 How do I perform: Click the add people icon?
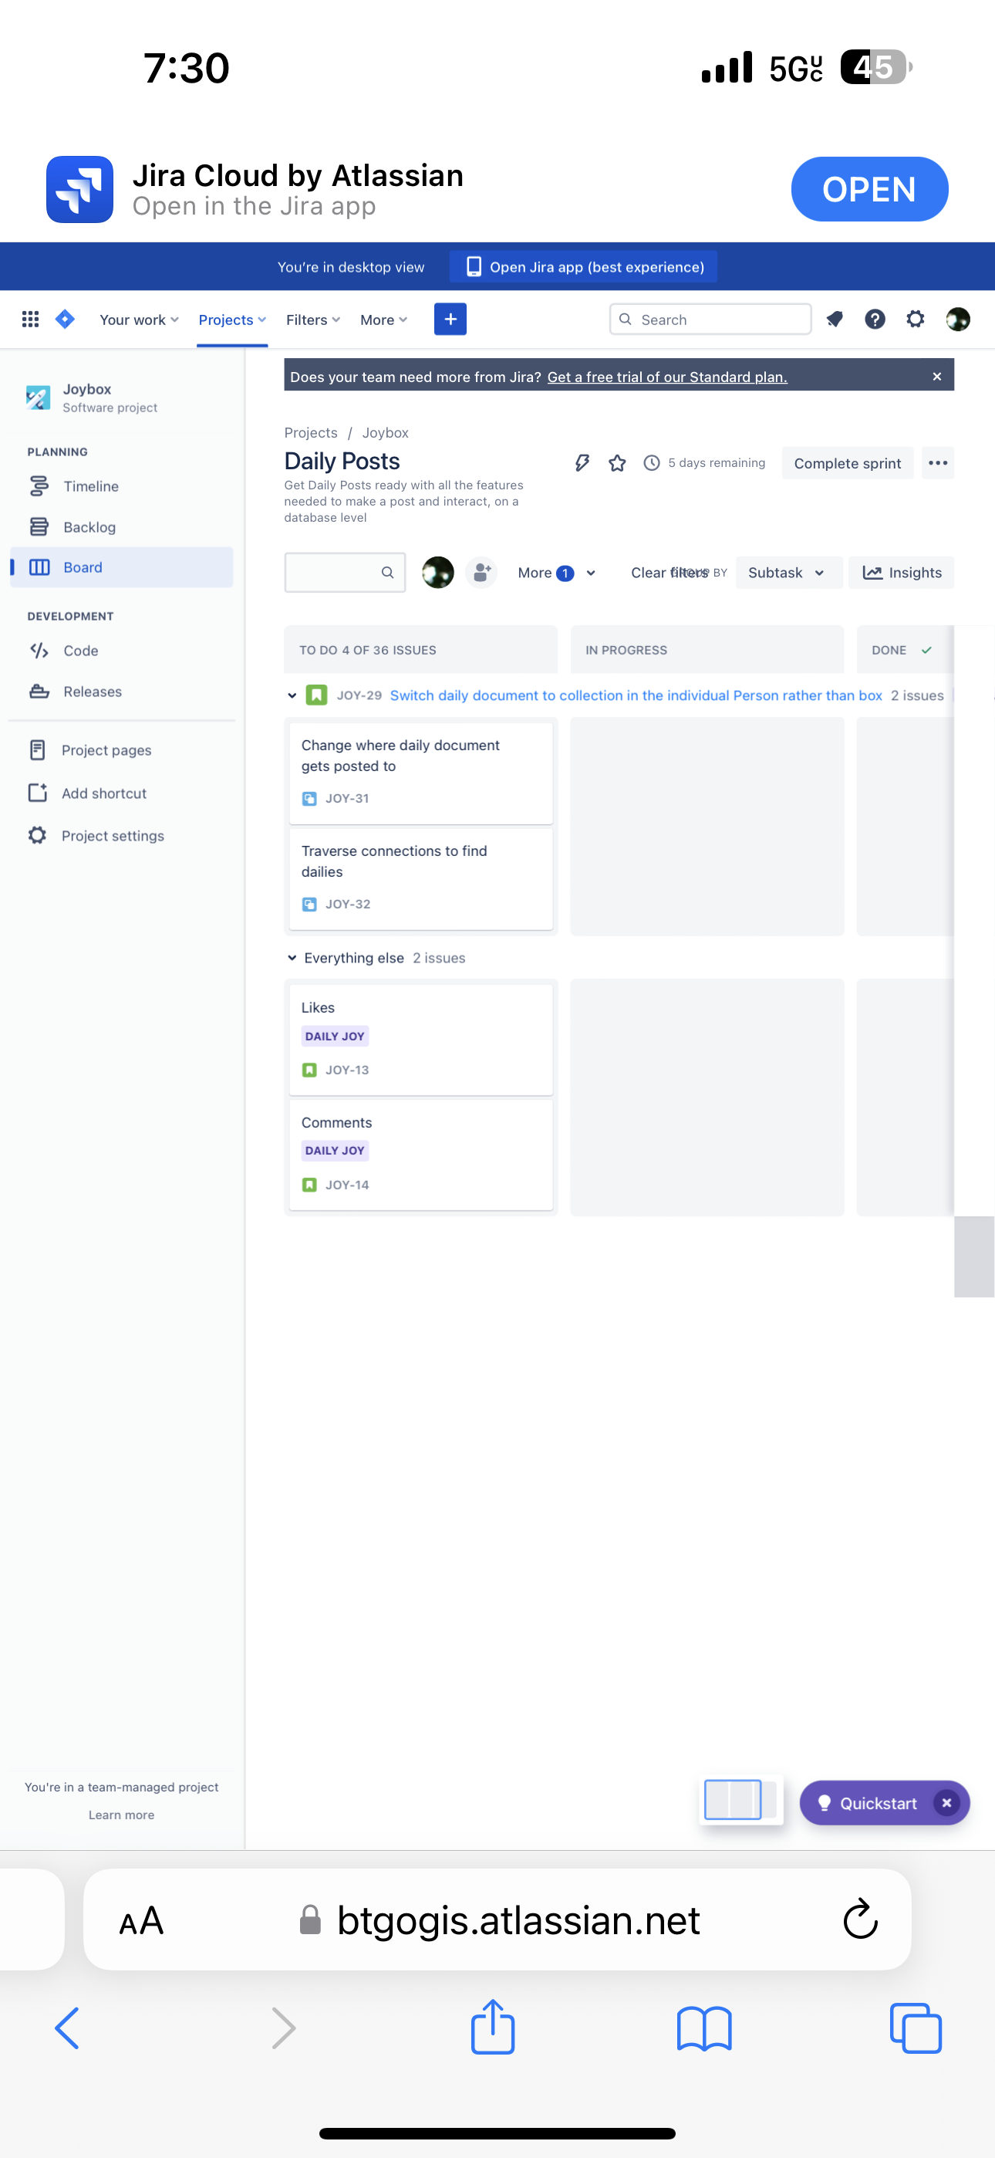coord(481,572)
